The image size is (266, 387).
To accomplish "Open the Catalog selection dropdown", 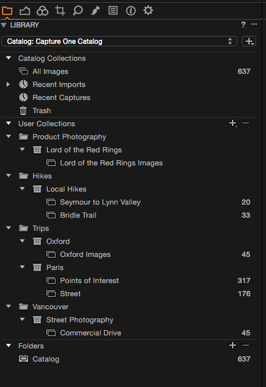I will click(x=119, y=41).
